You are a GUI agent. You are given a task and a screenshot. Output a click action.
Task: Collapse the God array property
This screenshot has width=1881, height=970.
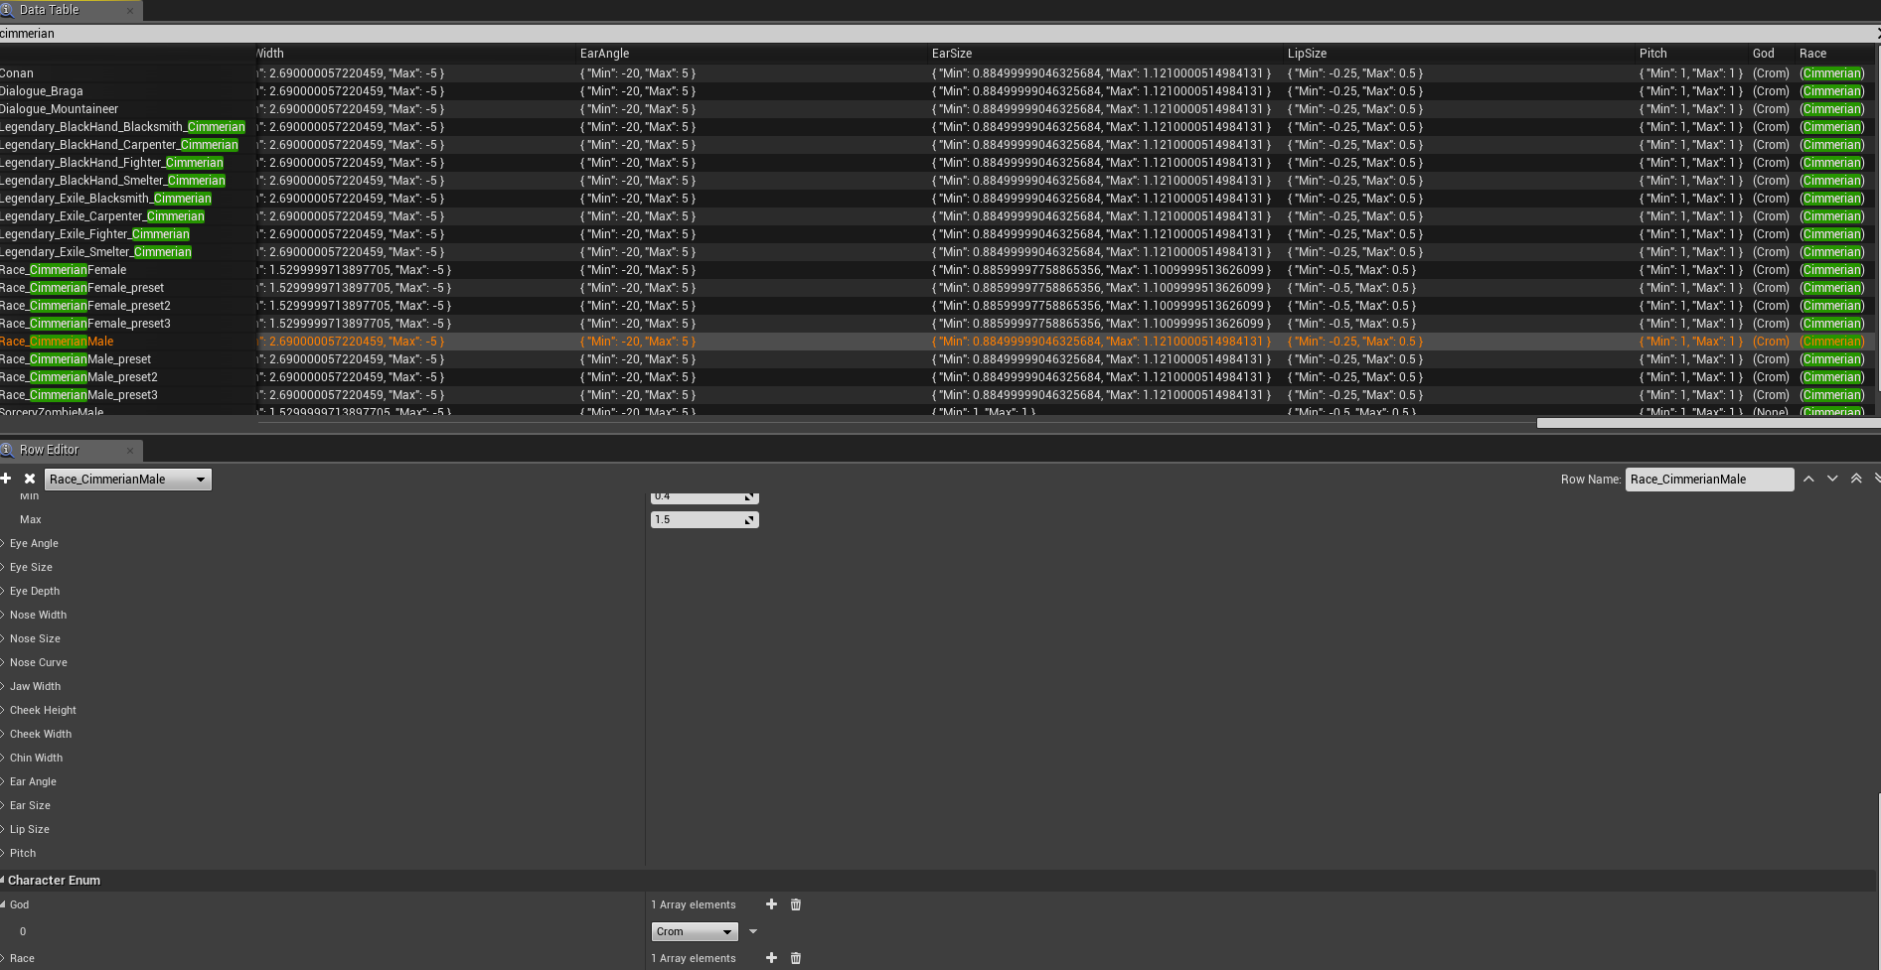(x=3, y=904)
